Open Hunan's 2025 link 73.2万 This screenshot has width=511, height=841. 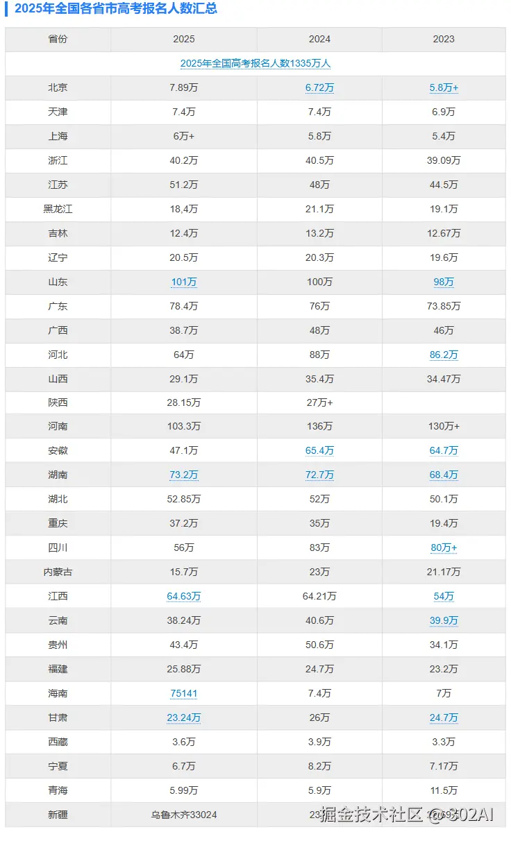[184, 475]
